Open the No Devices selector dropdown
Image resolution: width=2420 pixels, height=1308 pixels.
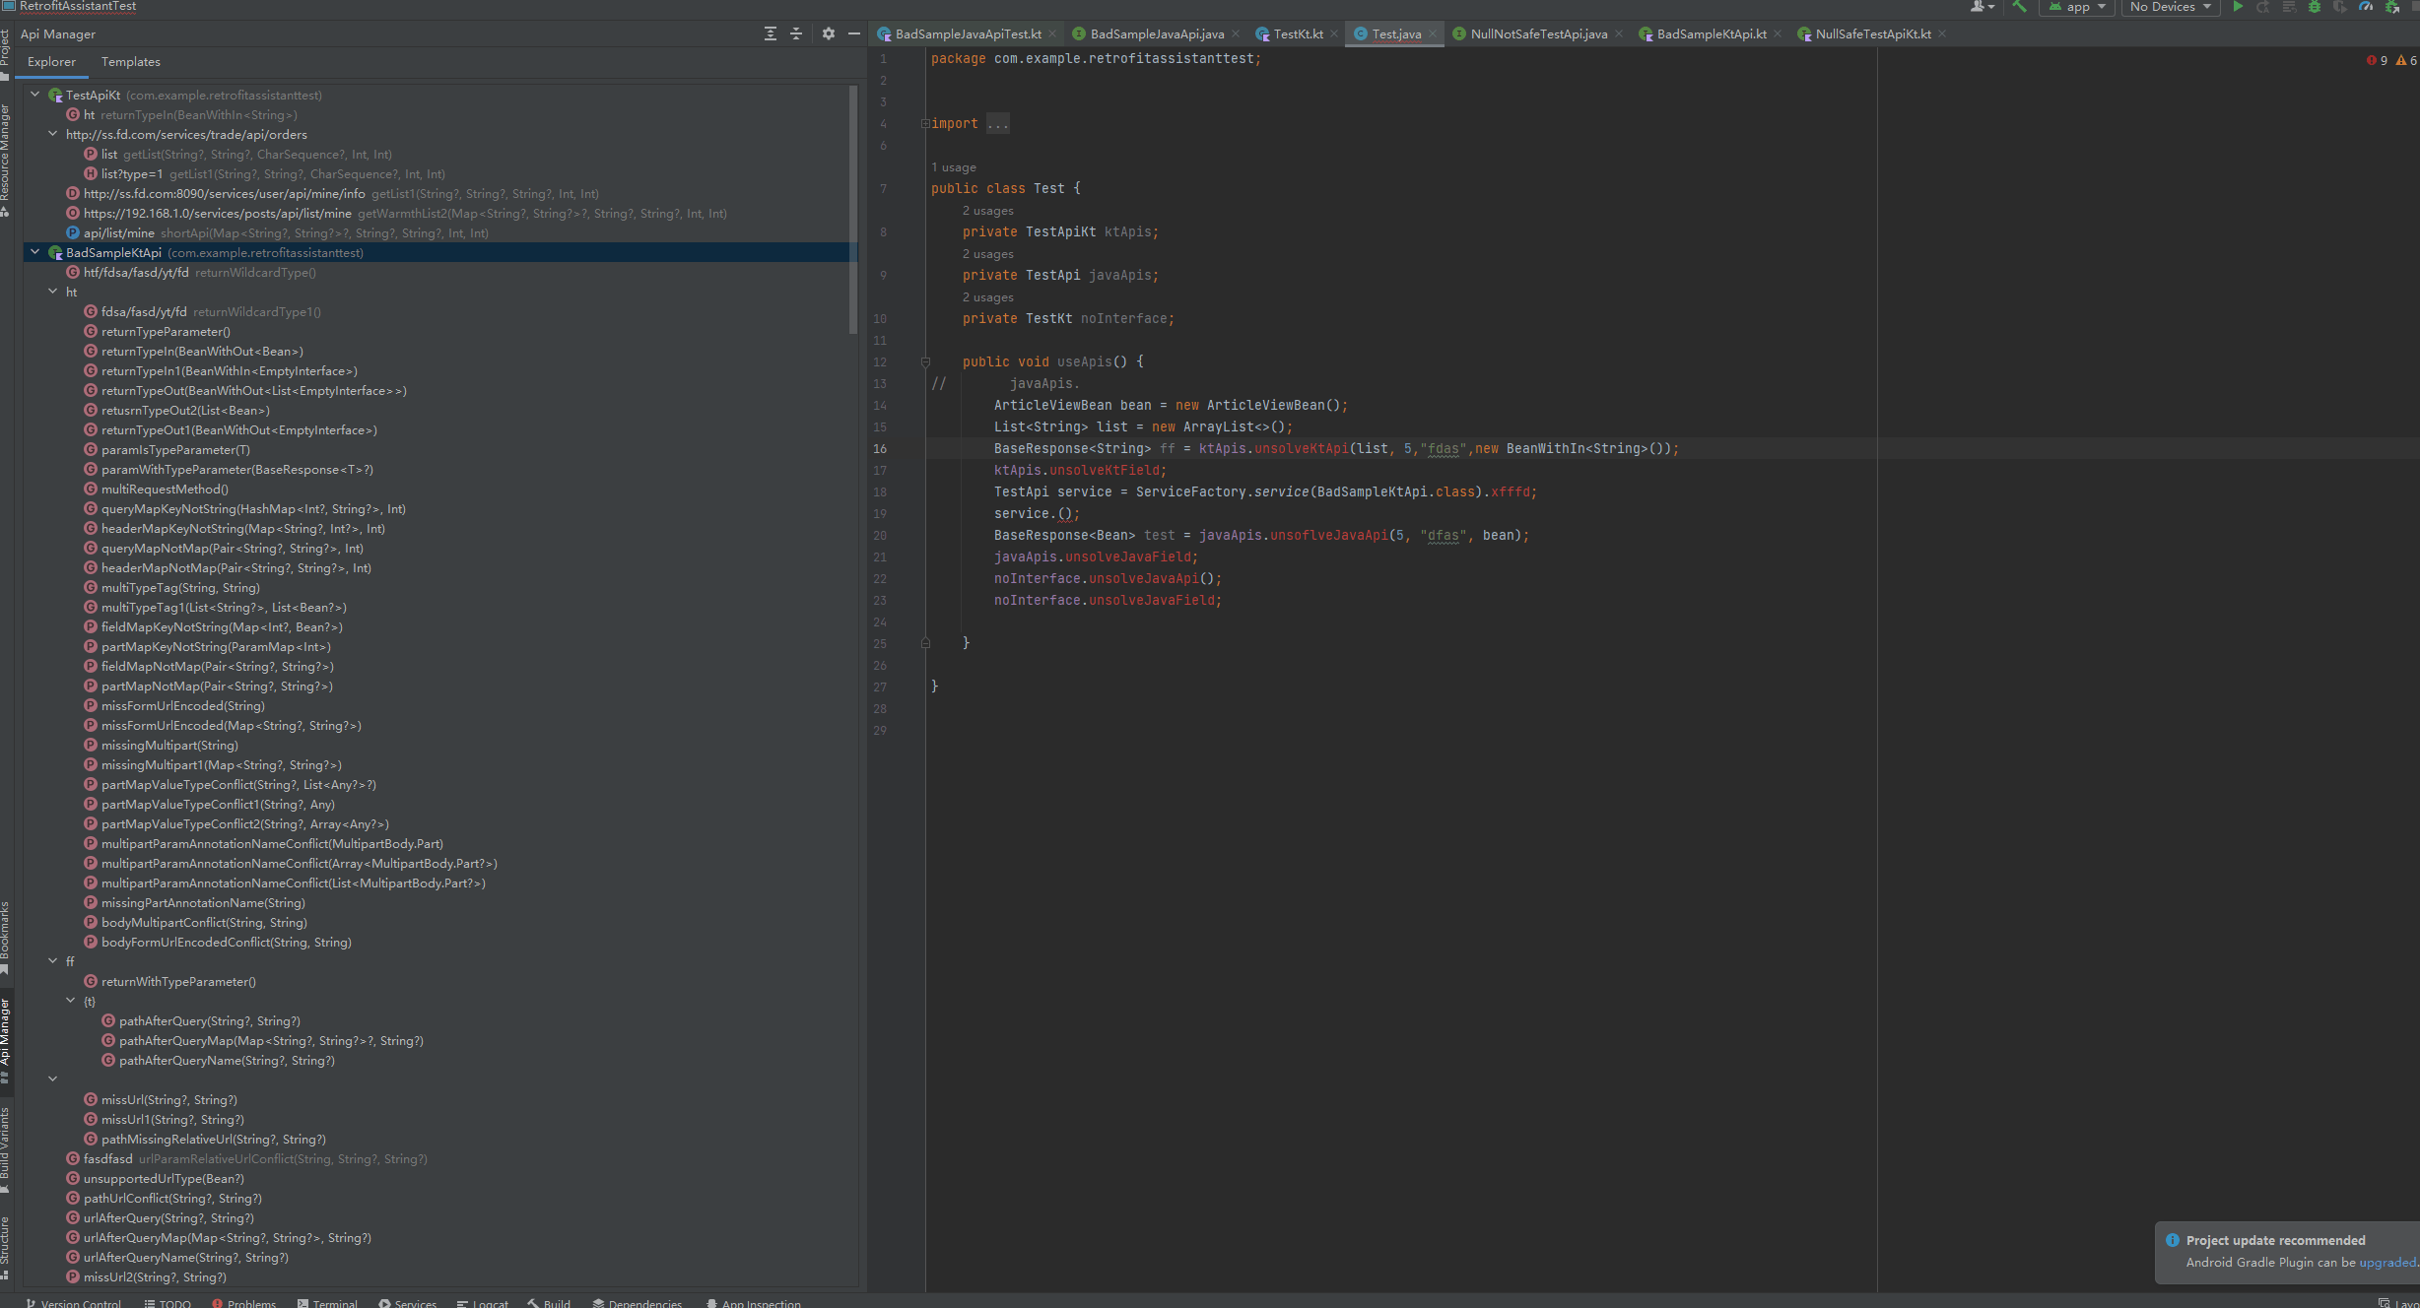[2170, 7]
